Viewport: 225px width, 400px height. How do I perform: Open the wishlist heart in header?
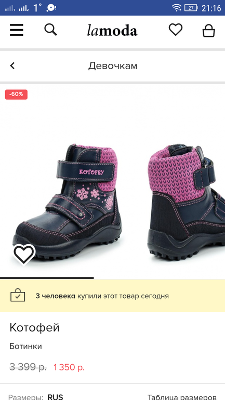176,30
